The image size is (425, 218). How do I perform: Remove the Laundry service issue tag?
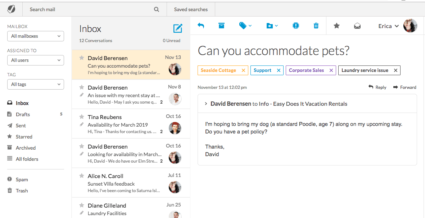(395, 70)
